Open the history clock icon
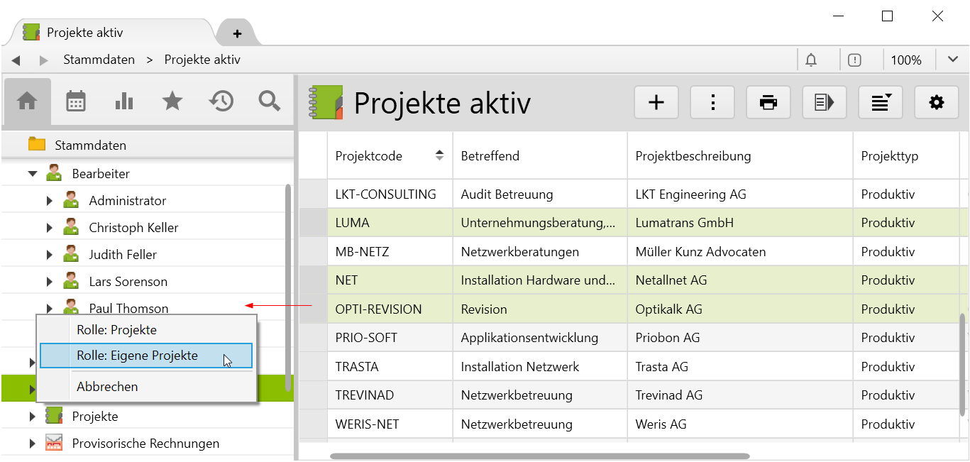This screenshot has height=462, width=970. [221, 101]
